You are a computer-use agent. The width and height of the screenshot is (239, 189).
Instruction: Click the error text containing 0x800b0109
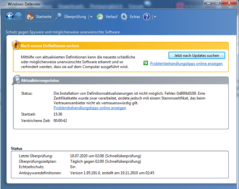[x=129, y=98]
